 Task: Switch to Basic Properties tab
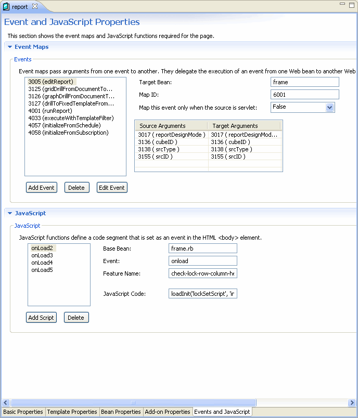coord(23,412)
